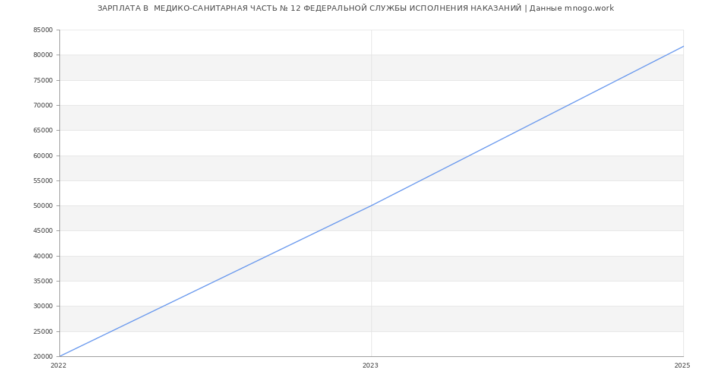Select the 80000 y-axis label

[43, 55]
